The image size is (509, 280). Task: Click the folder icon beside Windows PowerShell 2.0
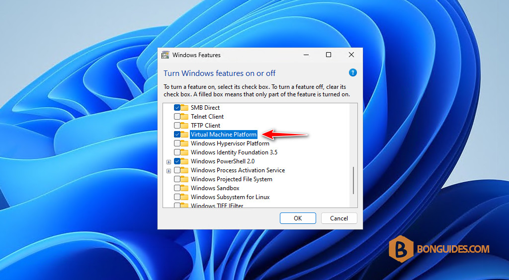[184, 161]
